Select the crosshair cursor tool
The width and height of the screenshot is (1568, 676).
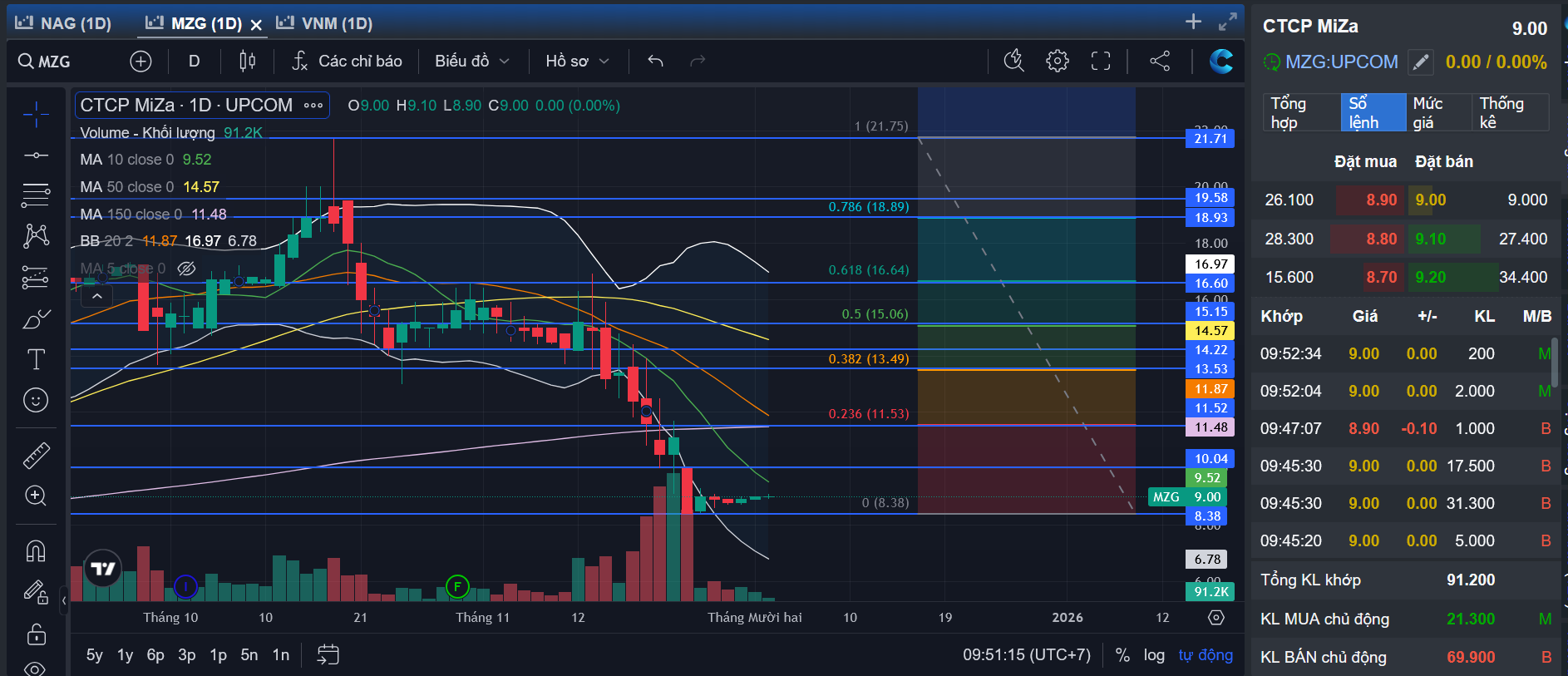pyautogui.click(x=36, y=115)
